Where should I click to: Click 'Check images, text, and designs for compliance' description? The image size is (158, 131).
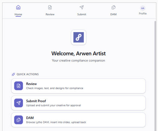point(55,88)
